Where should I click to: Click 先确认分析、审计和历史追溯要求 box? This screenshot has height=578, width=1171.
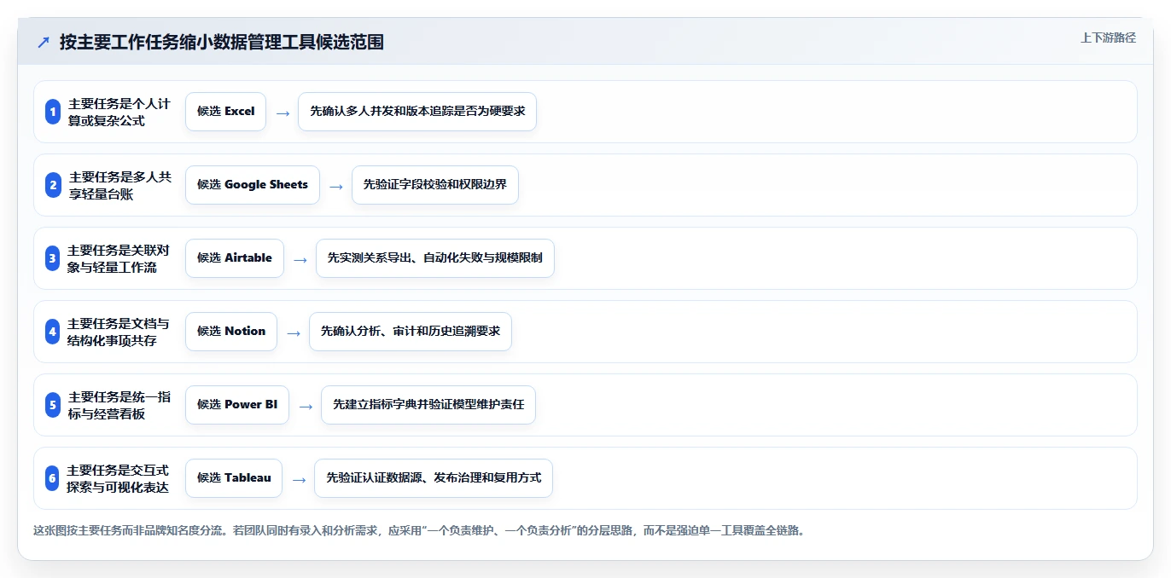click(x=411, y=332)
